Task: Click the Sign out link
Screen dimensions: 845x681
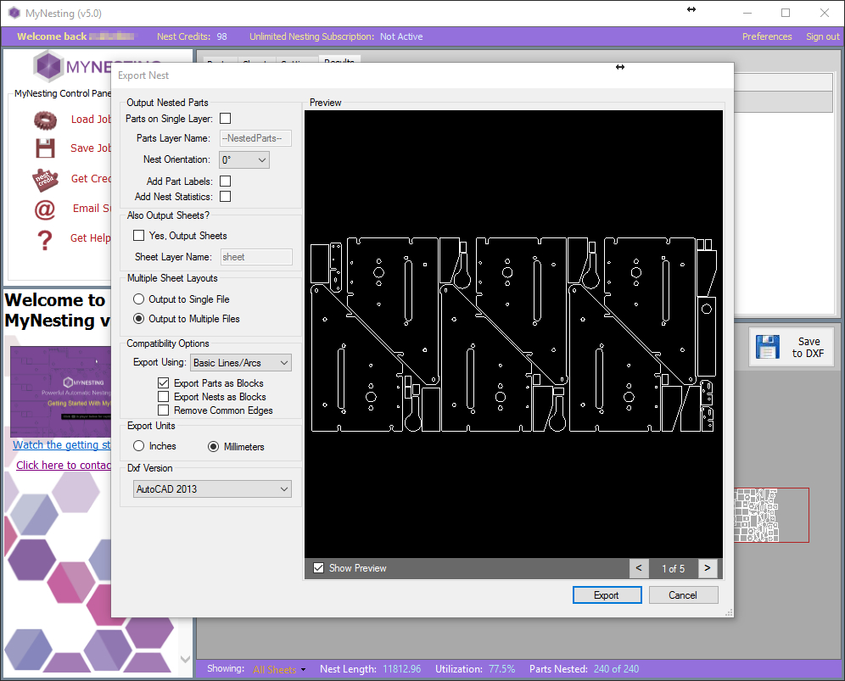Action: [x=821, y=36]
